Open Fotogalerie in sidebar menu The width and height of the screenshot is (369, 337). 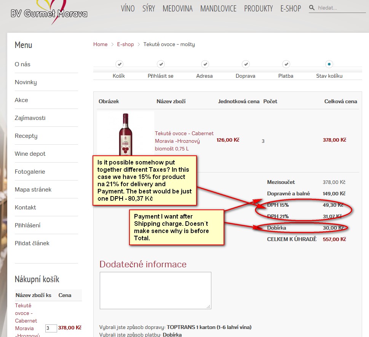point(30,172)
